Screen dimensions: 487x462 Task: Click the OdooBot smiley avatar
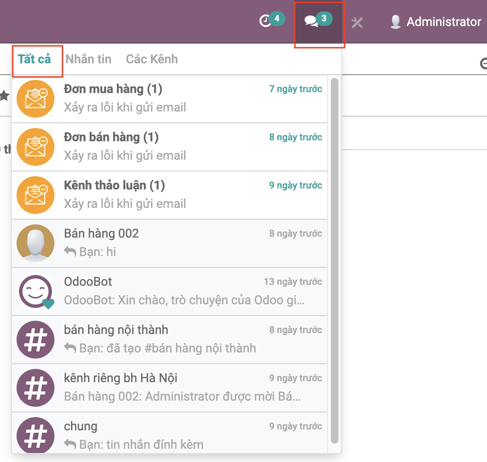pos(35,291)
